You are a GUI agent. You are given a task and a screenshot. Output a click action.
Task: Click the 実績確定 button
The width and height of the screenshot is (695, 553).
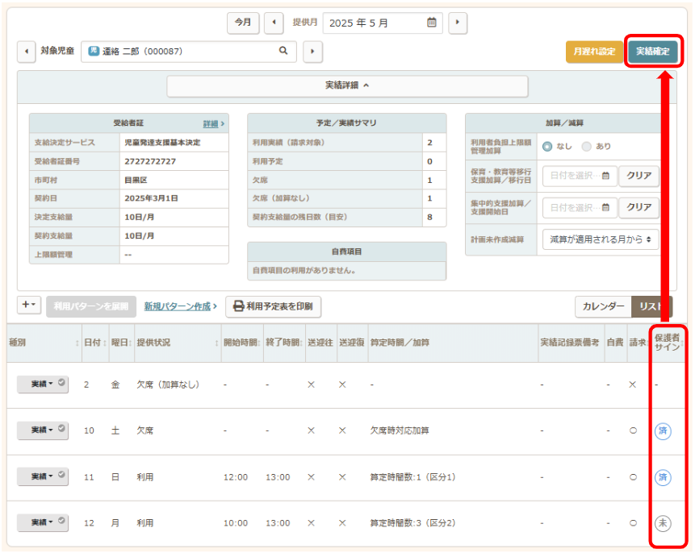(652, 52)
